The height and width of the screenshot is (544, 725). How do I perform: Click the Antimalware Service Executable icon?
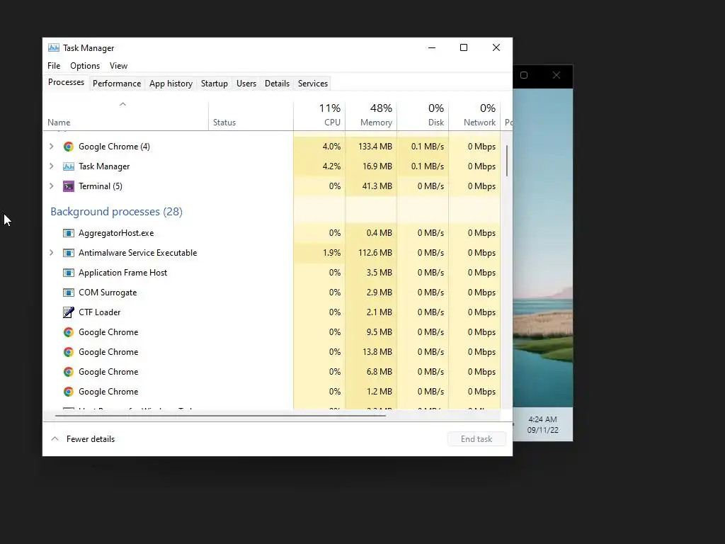[x=69, y=253]
